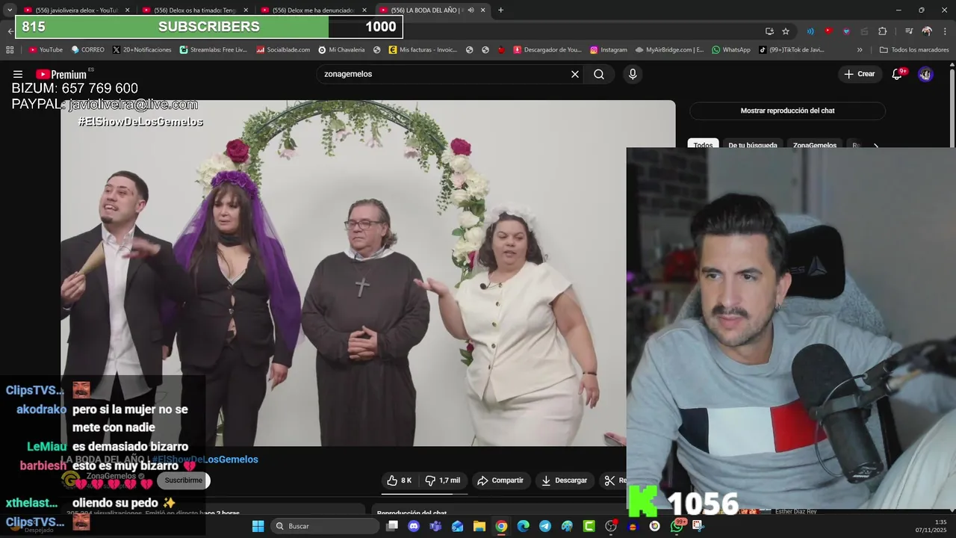The height and width of the screenshot is (538, 956).
Task: Open the Crear menu
Action: coord(860,74)
